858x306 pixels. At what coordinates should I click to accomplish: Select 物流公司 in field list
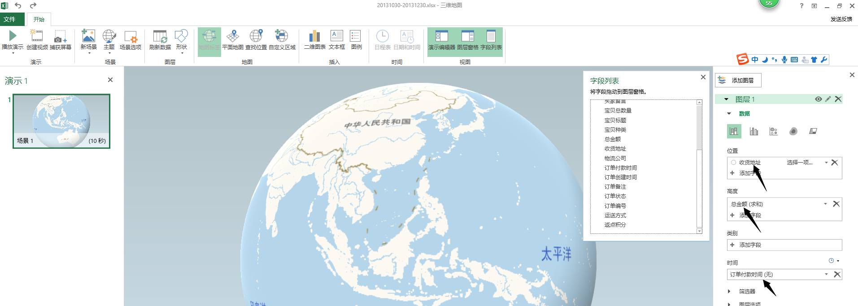(615, 158)
